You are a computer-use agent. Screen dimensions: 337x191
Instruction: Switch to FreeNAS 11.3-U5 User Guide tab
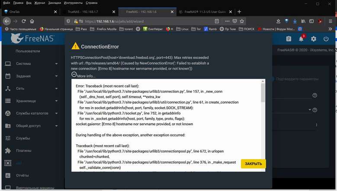point(205,12)
